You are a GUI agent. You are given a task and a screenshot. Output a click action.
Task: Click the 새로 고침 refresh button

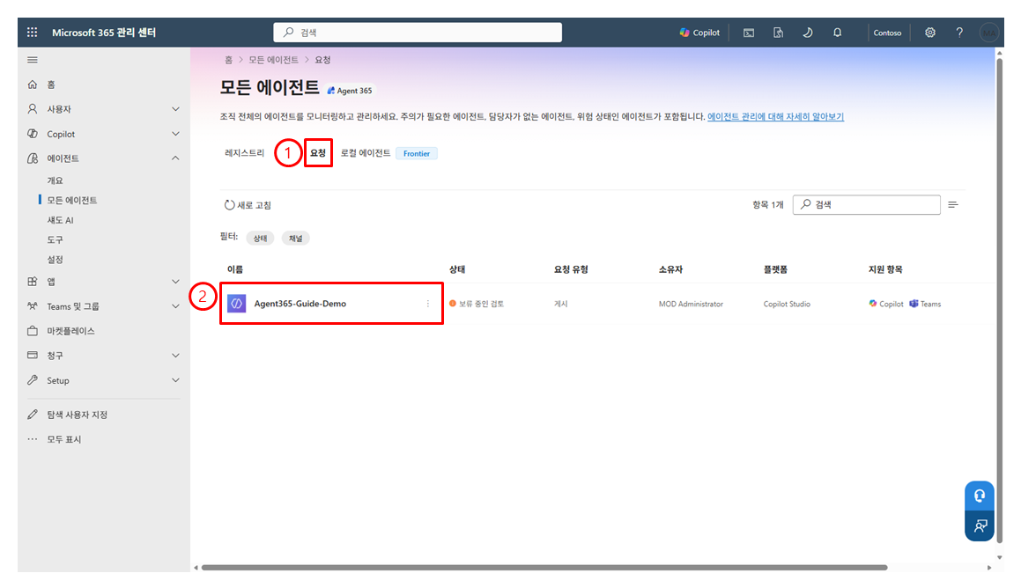[248, 205]
